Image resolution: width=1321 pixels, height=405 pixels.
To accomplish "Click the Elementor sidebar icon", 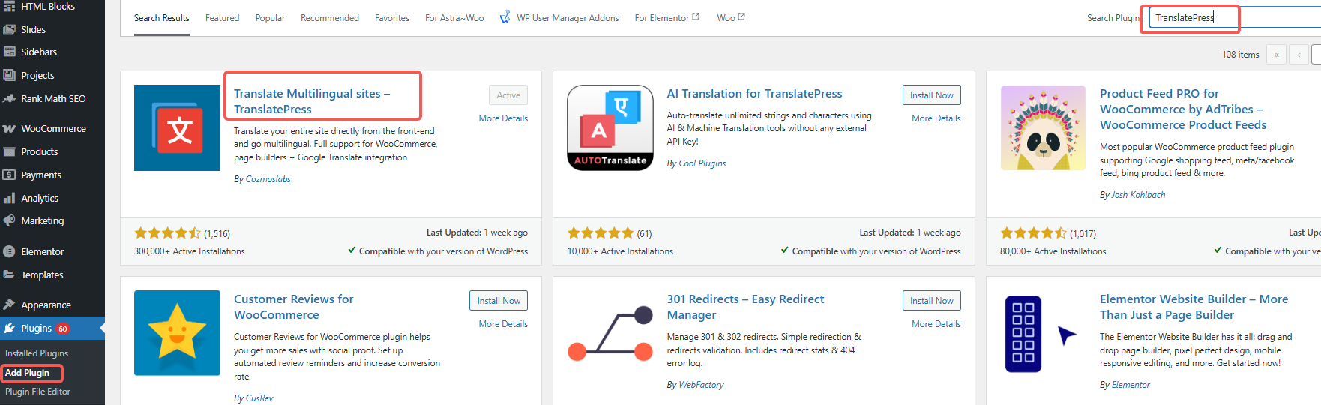I will (9, 252).
